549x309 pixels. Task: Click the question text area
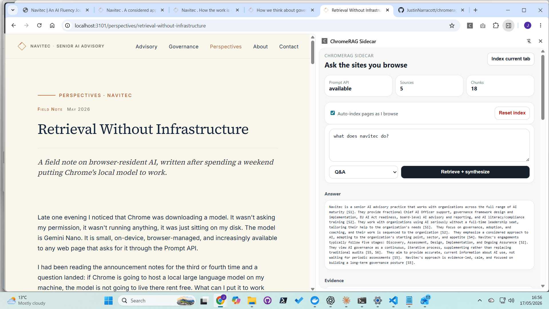[429, 145]
